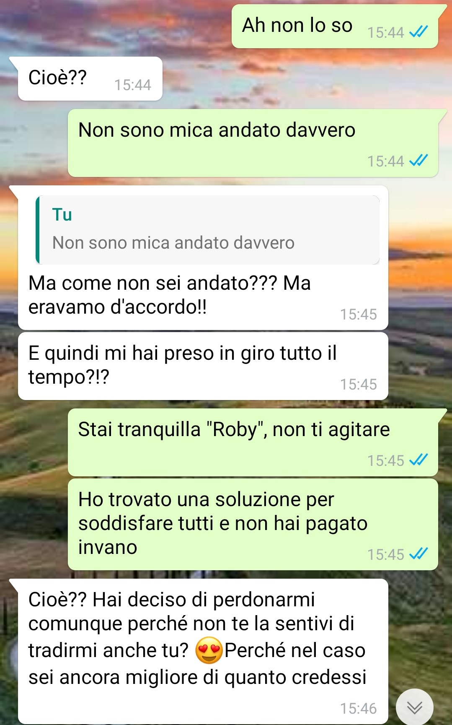
Task: Tap the read ticks on "Ho trovato una soluzione" message
Action: pos(418,553)
